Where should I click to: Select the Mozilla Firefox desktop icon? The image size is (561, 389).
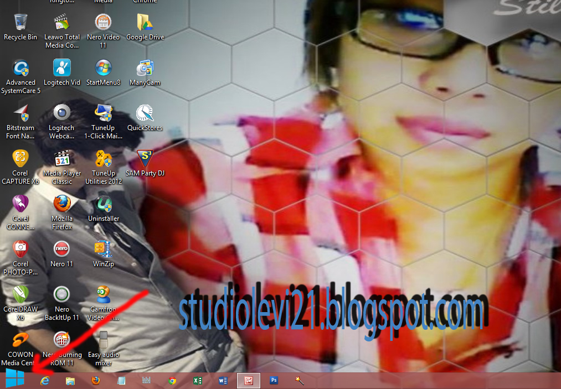pos(62,213)
